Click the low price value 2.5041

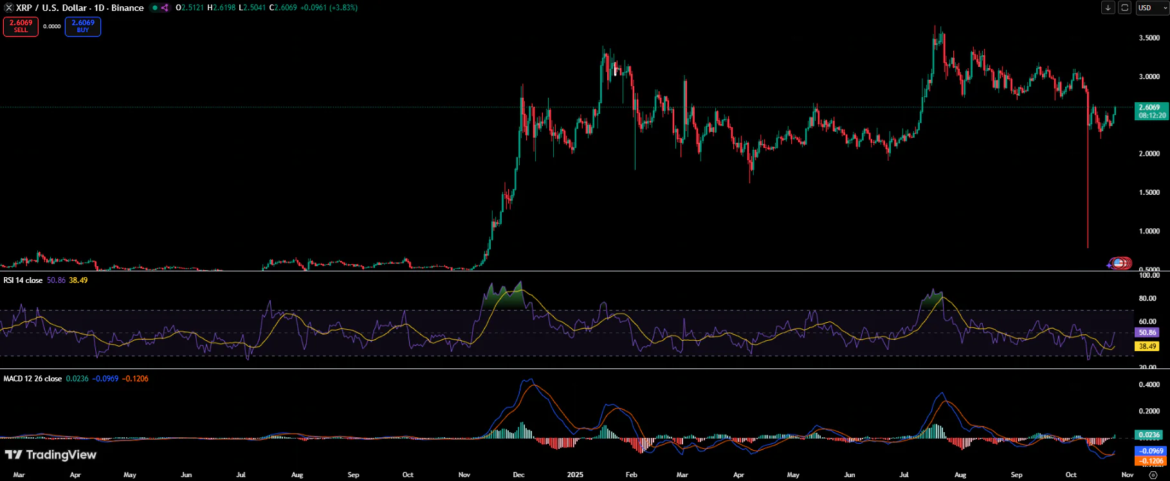(x=253, y=8)
